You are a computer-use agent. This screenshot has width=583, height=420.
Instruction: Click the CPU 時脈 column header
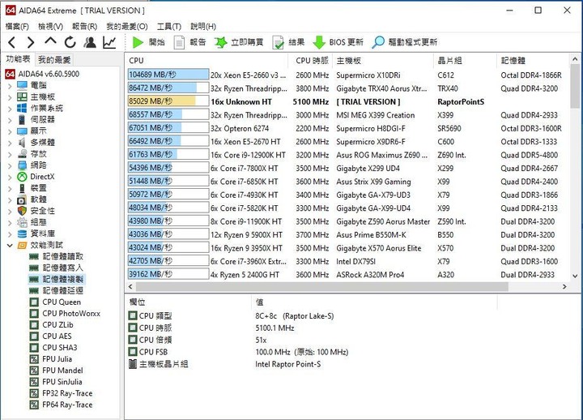(309, 60)
